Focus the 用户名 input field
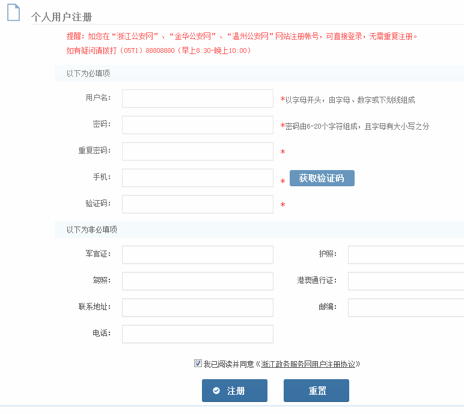464x414 pixels. point(197,99)
